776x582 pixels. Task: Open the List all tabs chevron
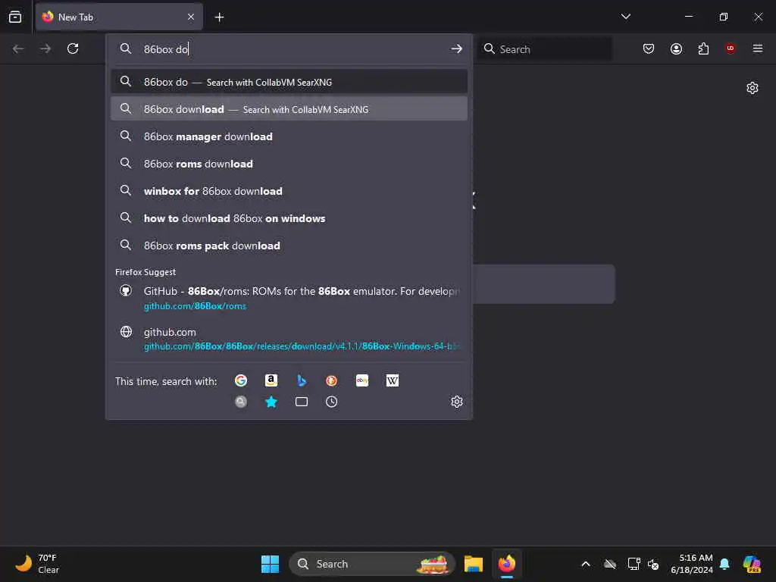click(625, 17)
